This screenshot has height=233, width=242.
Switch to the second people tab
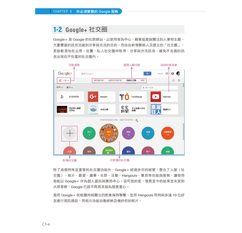click(115, 81)
